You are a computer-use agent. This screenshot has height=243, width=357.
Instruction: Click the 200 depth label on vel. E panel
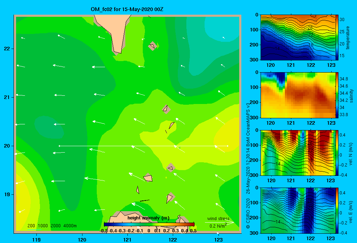tap(254, 218)
